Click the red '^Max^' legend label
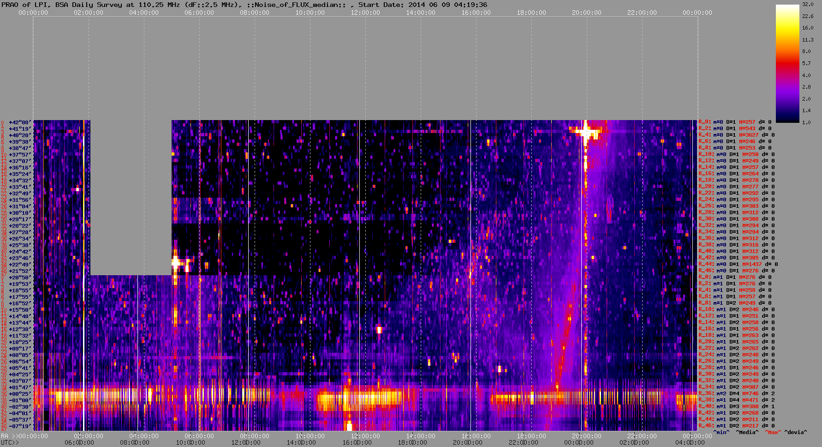 click(773, 433)
